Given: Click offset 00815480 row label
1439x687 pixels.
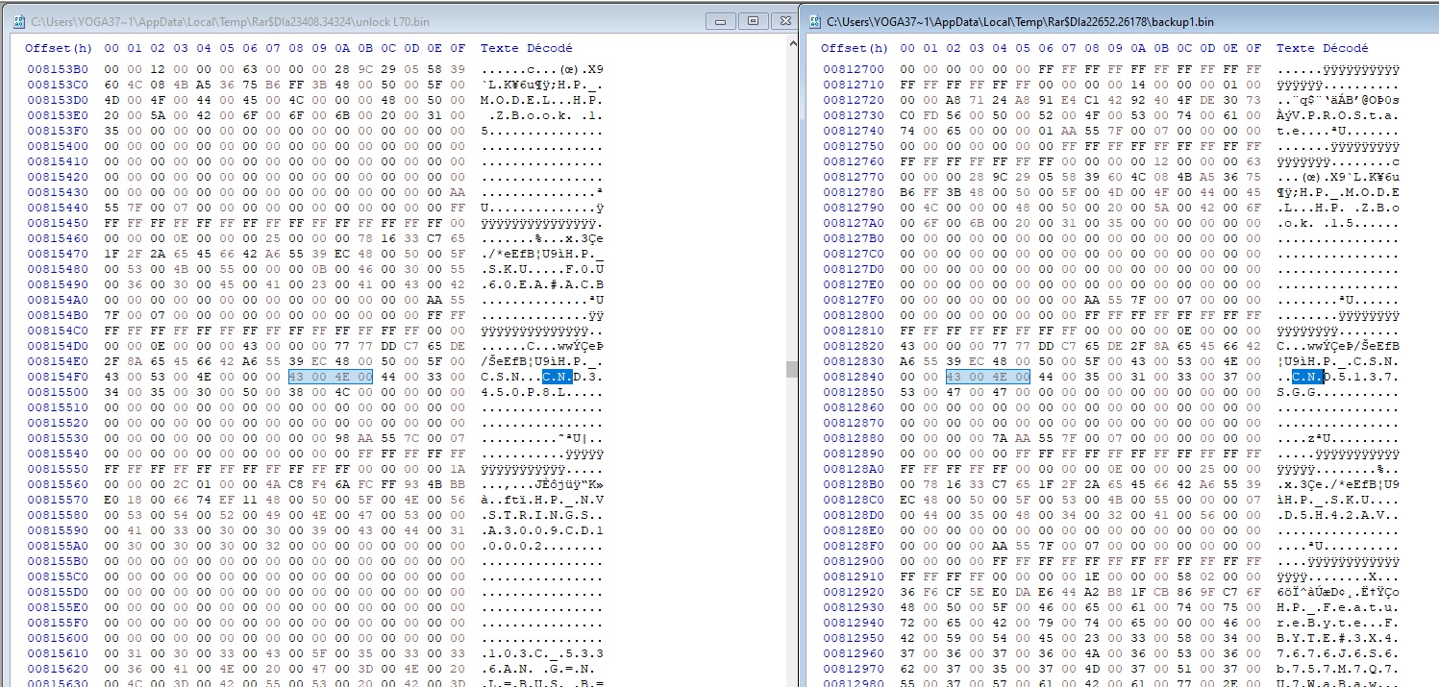Looking at the screenshot, I should [x=57, y=269].
